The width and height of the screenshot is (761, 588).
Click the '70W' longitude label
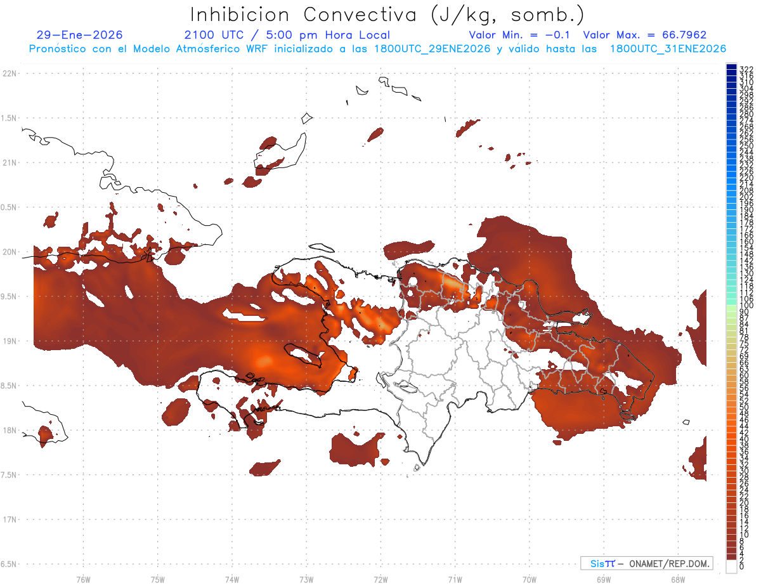(x=529, y=579)
